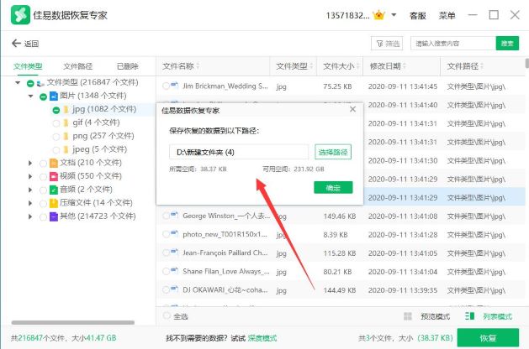The width and height of the screenshot is (529, 349).
Task: Click the png folder icon
Action: pyautogui.click(x=66, y=136)
